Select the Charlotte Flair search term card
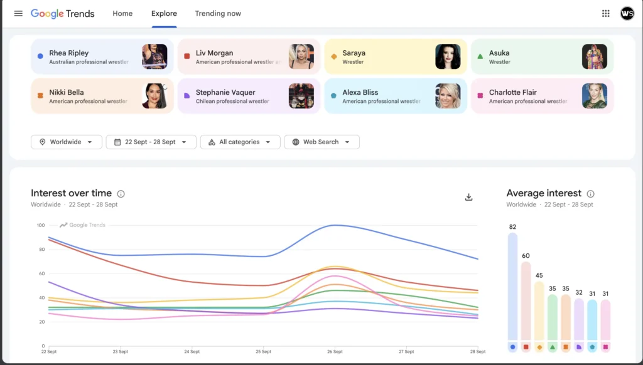Image resolution: width=643 pixels, height=365 pixels. (542, 96)
